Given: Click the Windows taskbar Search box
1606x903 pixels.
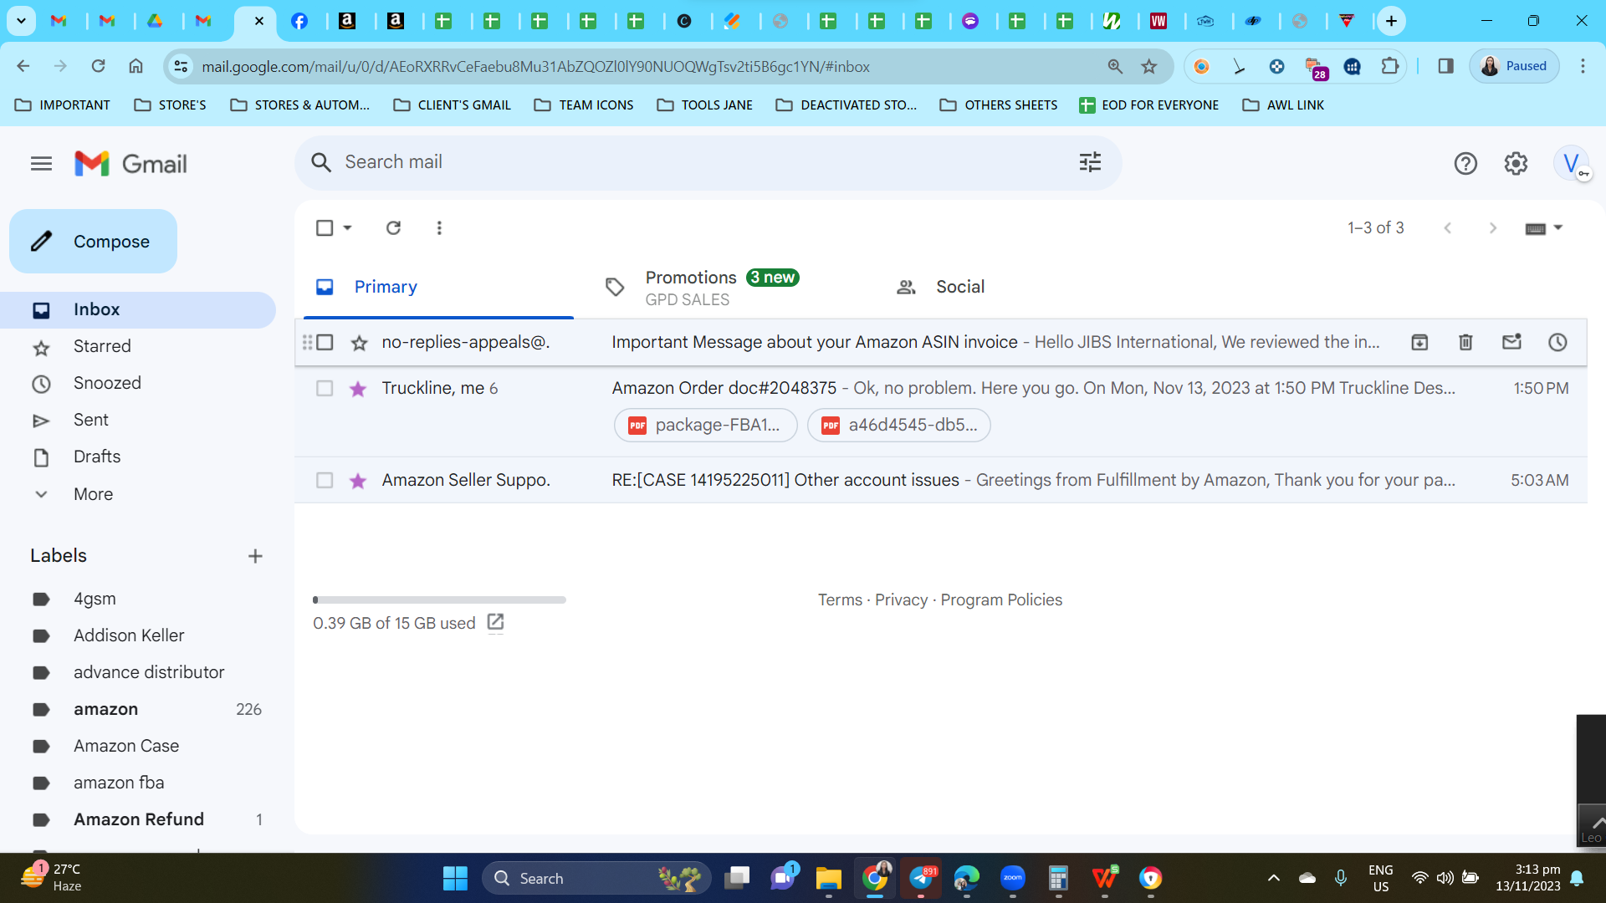Looking at the screenshot, I should [x=596, y=878].
